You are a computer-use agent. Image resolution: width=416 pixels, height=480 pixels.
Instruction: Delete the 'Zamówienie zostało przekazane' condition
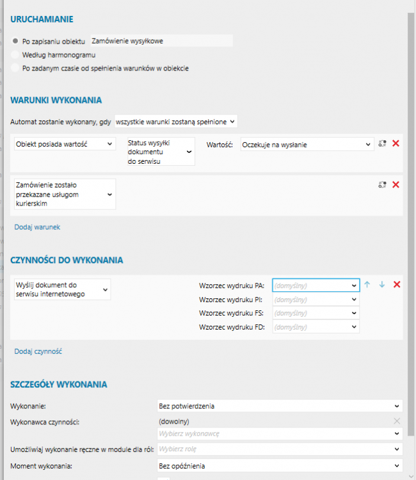[396, 184]
